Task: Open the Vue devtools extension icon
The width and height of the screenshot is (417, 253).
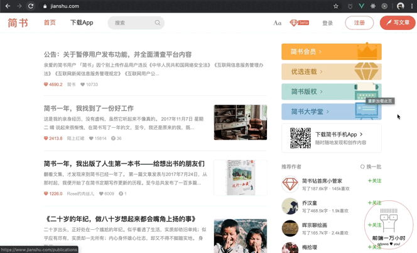Action: (x=361, y=6)
